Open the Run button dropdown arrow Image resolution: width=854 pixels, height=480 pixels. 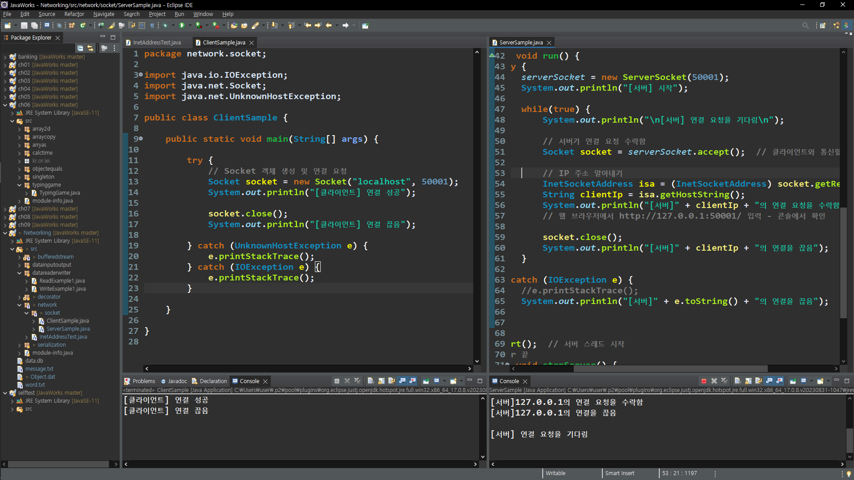click(x=189, y=25)
